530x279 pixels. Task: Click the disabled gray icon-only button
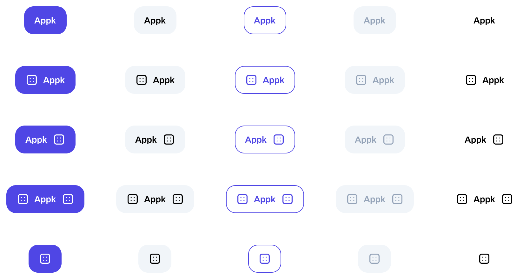click(374, 259)
